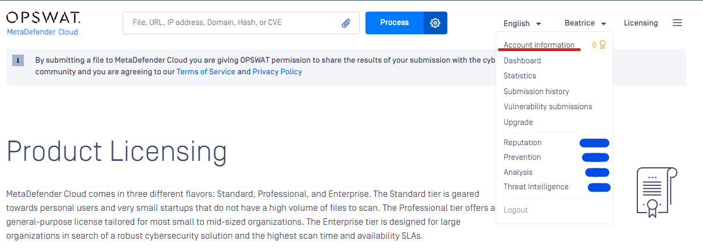Open the hamburger menu icon

point(677,23)
